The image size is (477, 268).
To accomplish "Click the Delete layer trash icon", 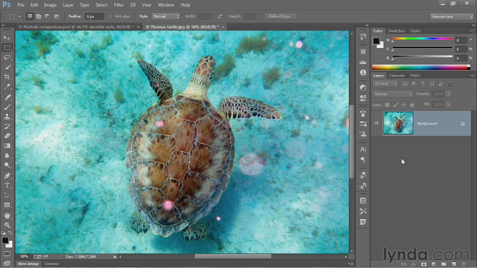I will click(x=464, y=264).
